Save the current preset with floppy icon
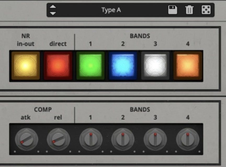Viewport: 226px width, 167px height. [173, 10]
